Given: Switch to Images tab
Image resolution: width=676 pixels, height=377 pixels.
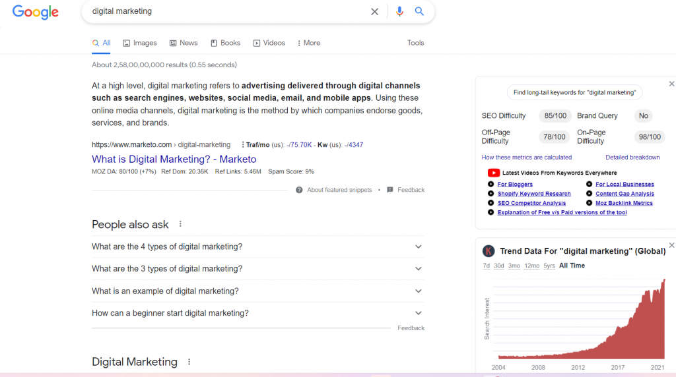Looking at the screenshot, I should (140, 43).
